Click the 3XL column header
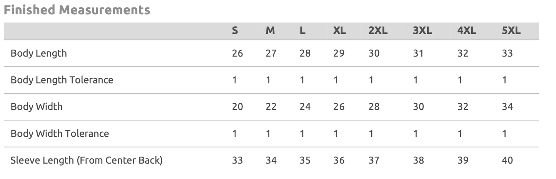The width and height of the screenshot is (556, 179). [422, 31]
